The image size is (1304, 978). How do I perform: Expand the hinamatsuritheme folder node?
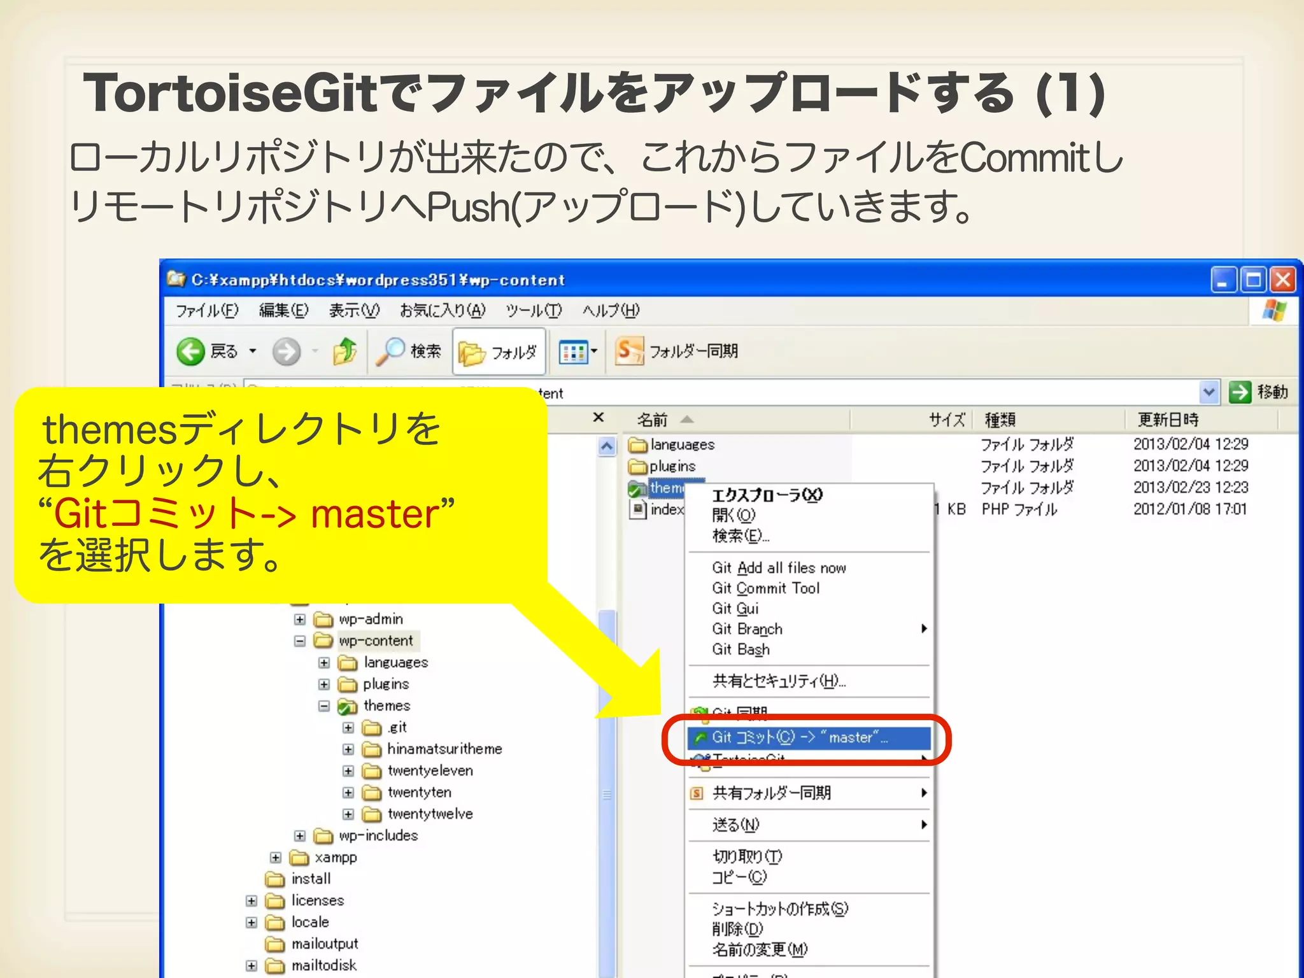coord(348,749)
